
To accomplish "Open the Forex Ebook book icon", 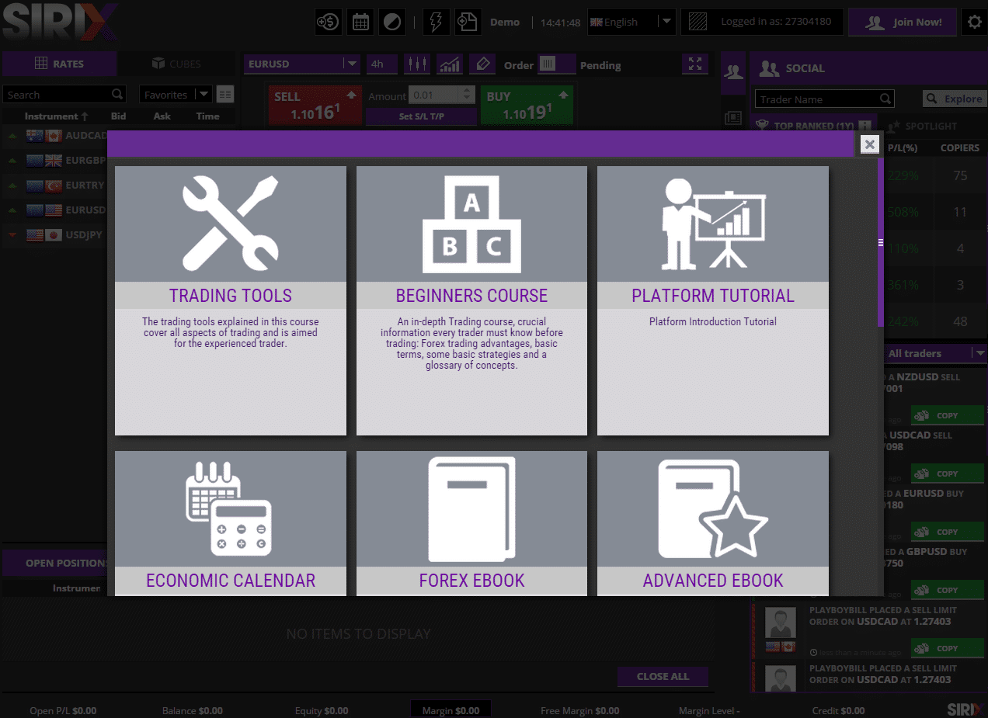I will pyautogui.click(x=471, y=508).
